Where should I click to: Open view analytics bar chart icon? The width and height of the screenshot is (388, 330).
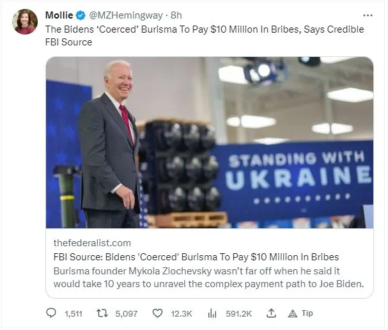pyautogui.click(x=212, y=313)
